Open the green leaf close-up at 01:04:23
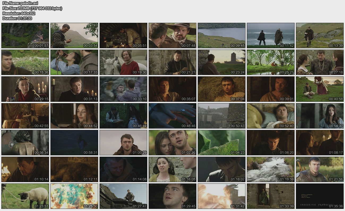The width and height of the screenshot is (345, 211). (x=222, y=143)
